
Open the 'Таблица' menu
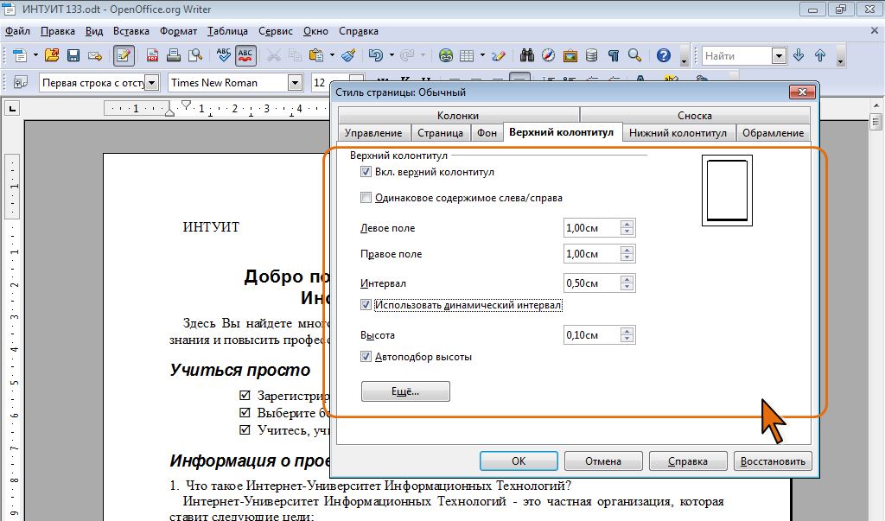tap(227, 31)
